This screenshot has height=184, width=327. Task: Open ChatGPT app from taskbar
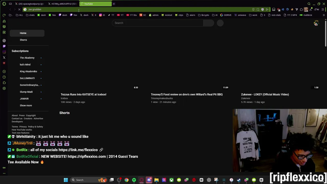[x=209, y=180]
